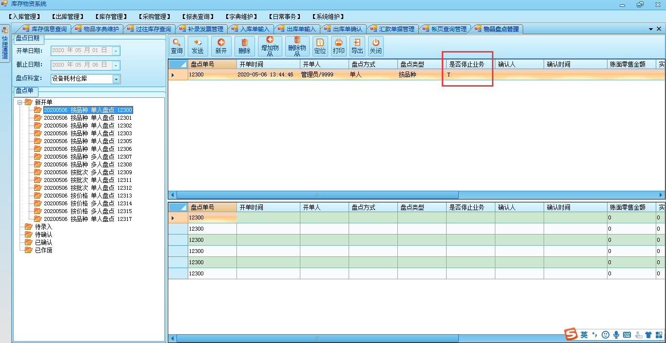Click the upper grid 盘点单号 column header
The image size is (666, 343).
212,64
